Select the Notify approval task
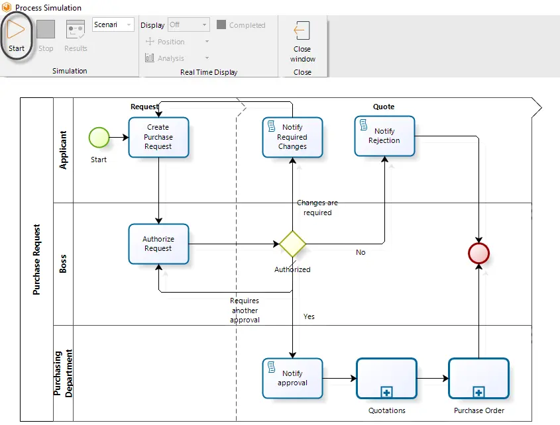Viewport: 560px width, 425px height. [x=292, y=378]
